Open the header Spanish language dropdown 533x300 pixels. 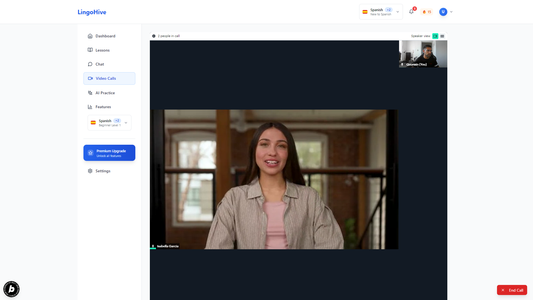tap(381, 12)
